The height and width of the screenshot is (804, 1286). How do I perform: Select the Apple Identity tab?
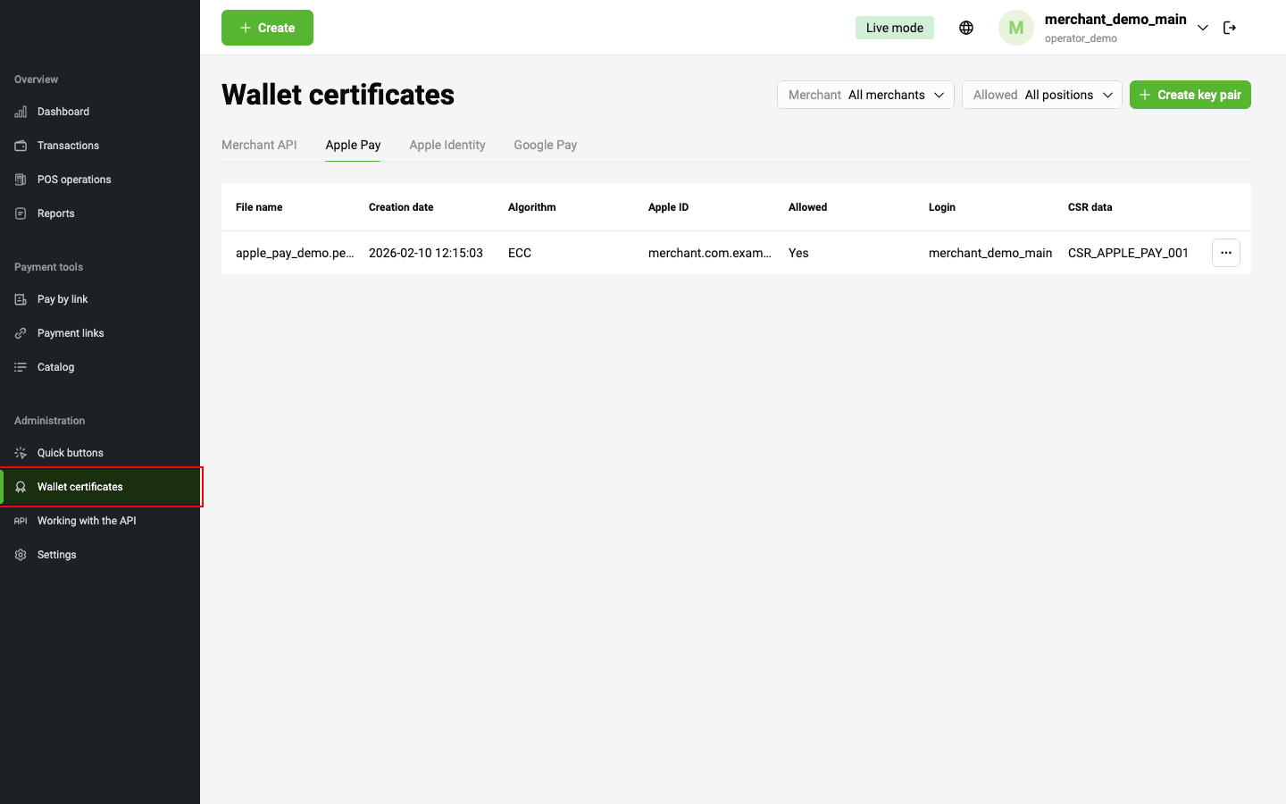click(447, 145)
